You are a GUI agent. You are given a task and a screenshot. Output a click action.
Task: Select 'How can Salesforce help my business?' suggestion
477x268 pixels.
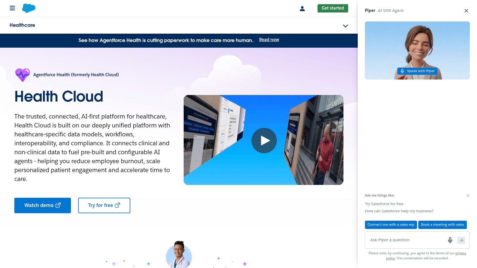399,211
